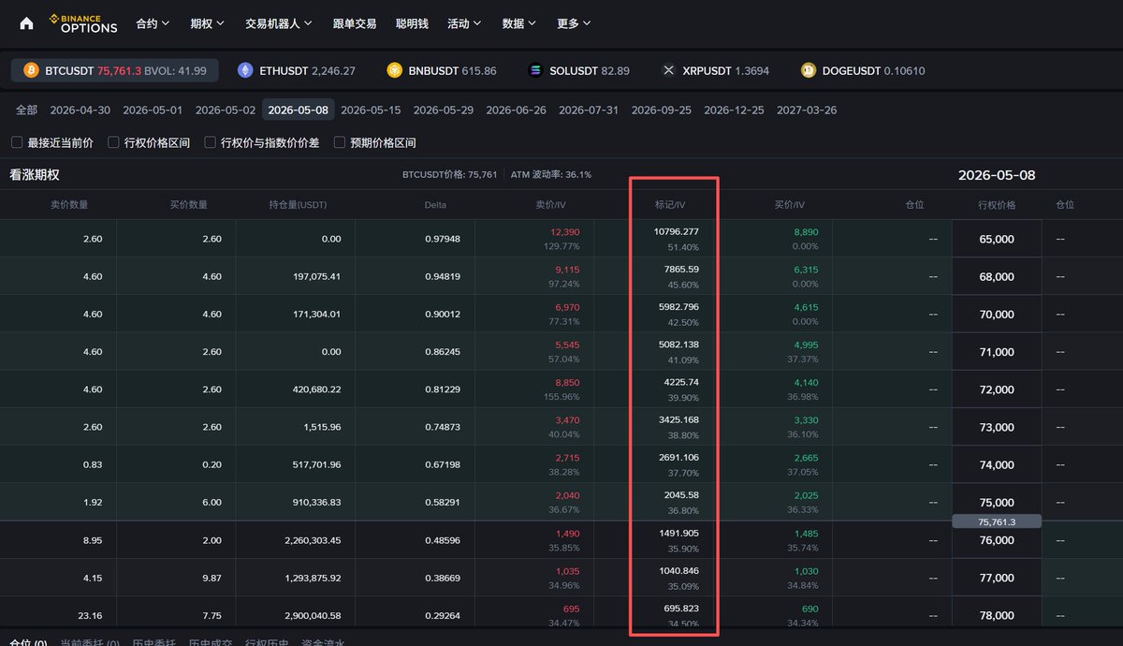Image resolution: width=1123 pixels, height=646 pixels.
Task: Select the XRPUSDT coin icon
Action: 668,70
